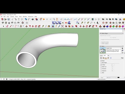Click the green Joint Push Pull icon
The image size is (125, 94).
pos(114,26)
